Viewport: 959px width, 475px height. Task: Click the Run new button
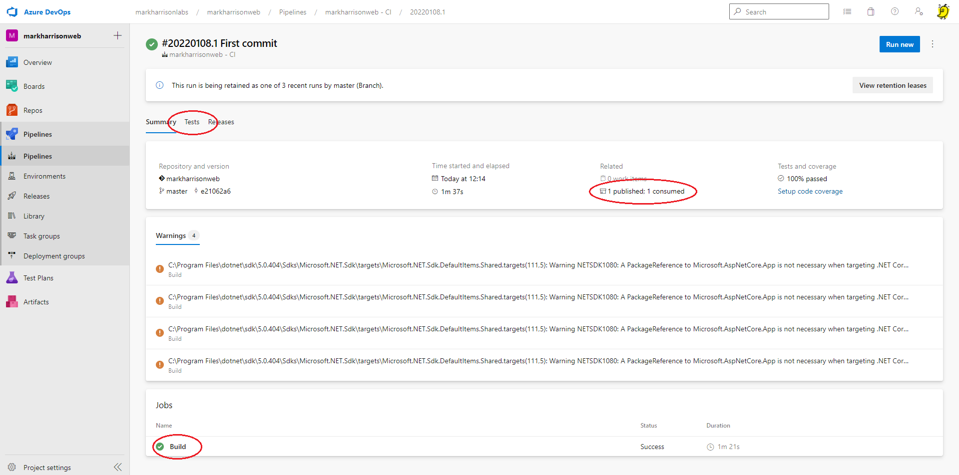click(899, 44)
